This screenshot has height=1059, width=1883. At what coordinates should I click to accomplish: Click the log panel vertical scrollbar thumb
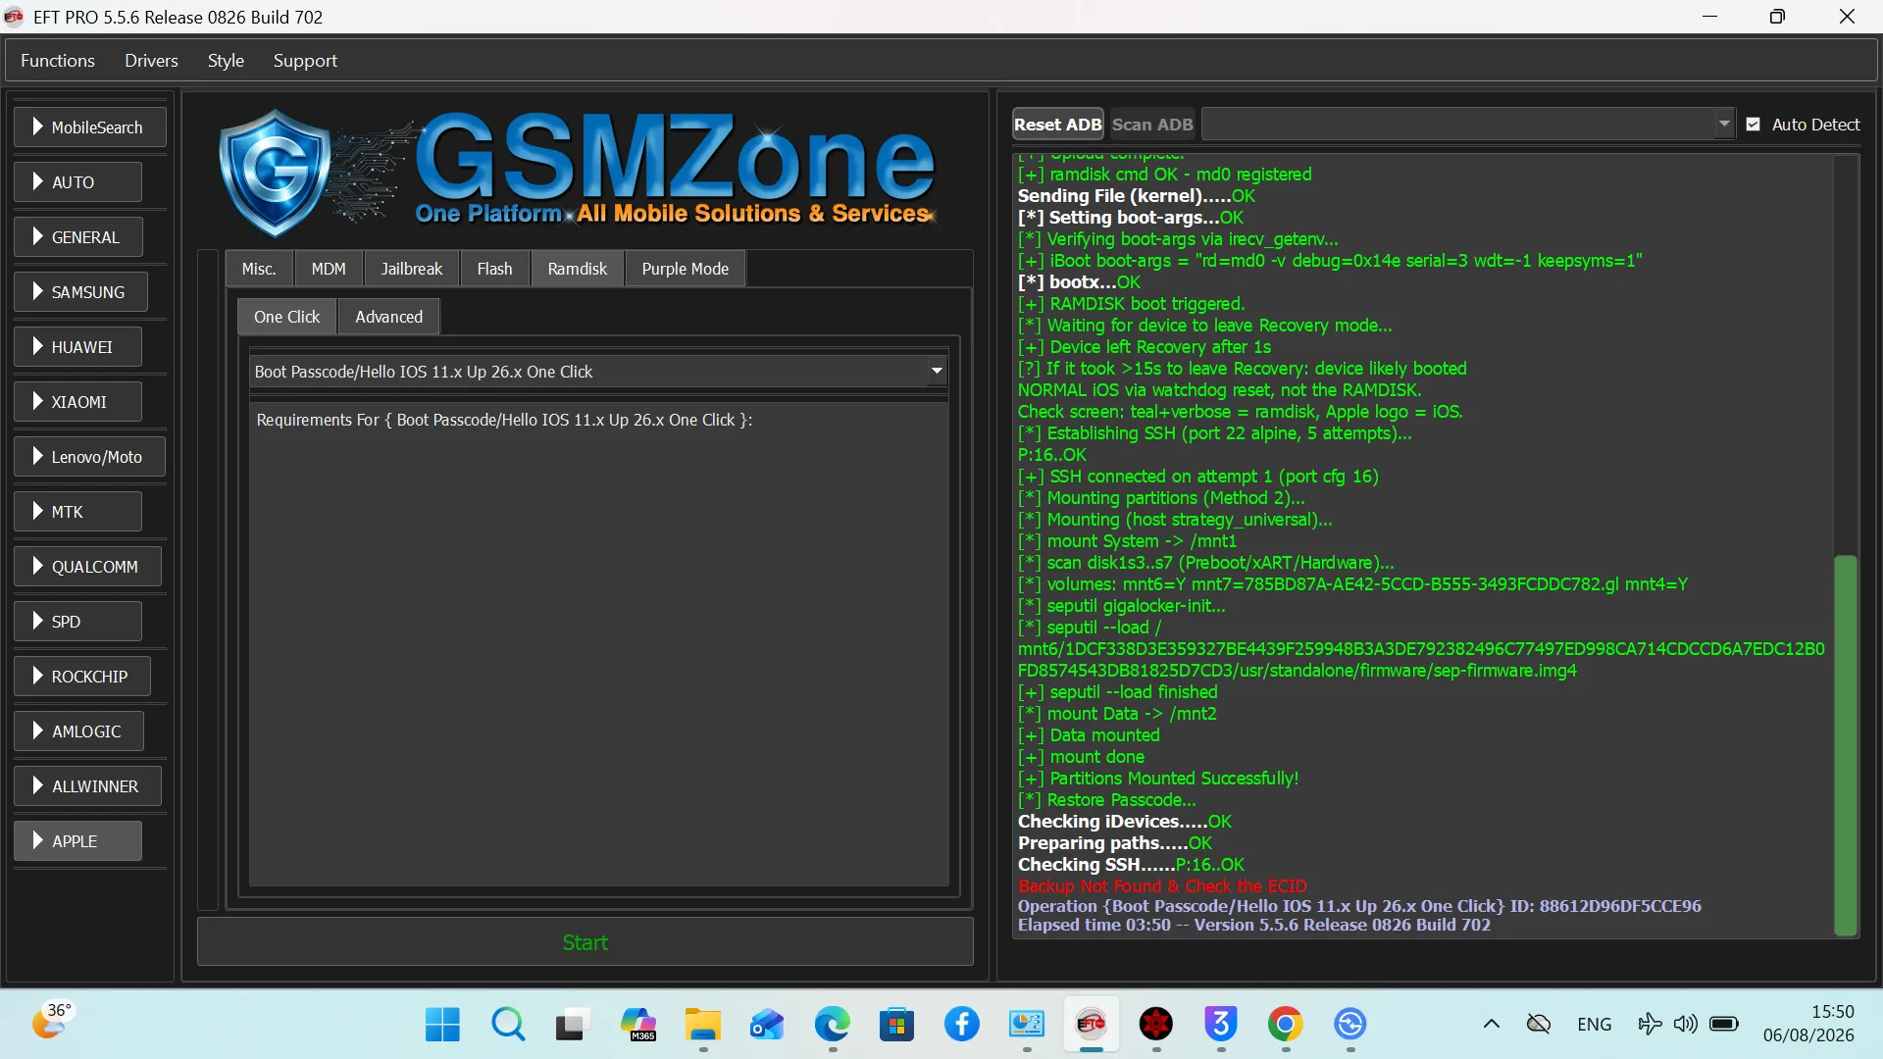click(x=1846, y=745)
